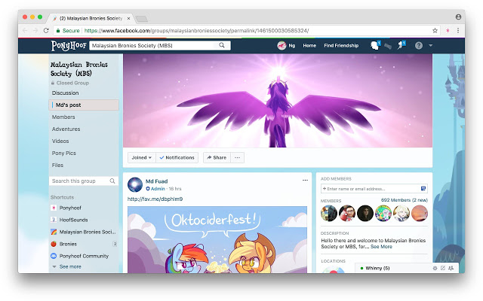This screenshot has width=483, height=301.
Task: Open the first member avatar
Action: (x=329, y=213)
